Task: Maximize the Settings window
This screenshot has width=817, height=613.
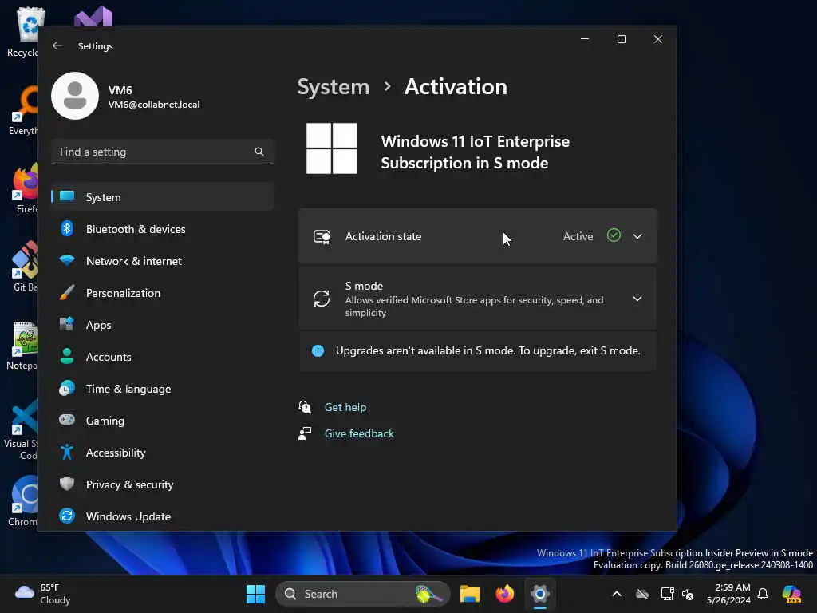Action: click(621, 39)
